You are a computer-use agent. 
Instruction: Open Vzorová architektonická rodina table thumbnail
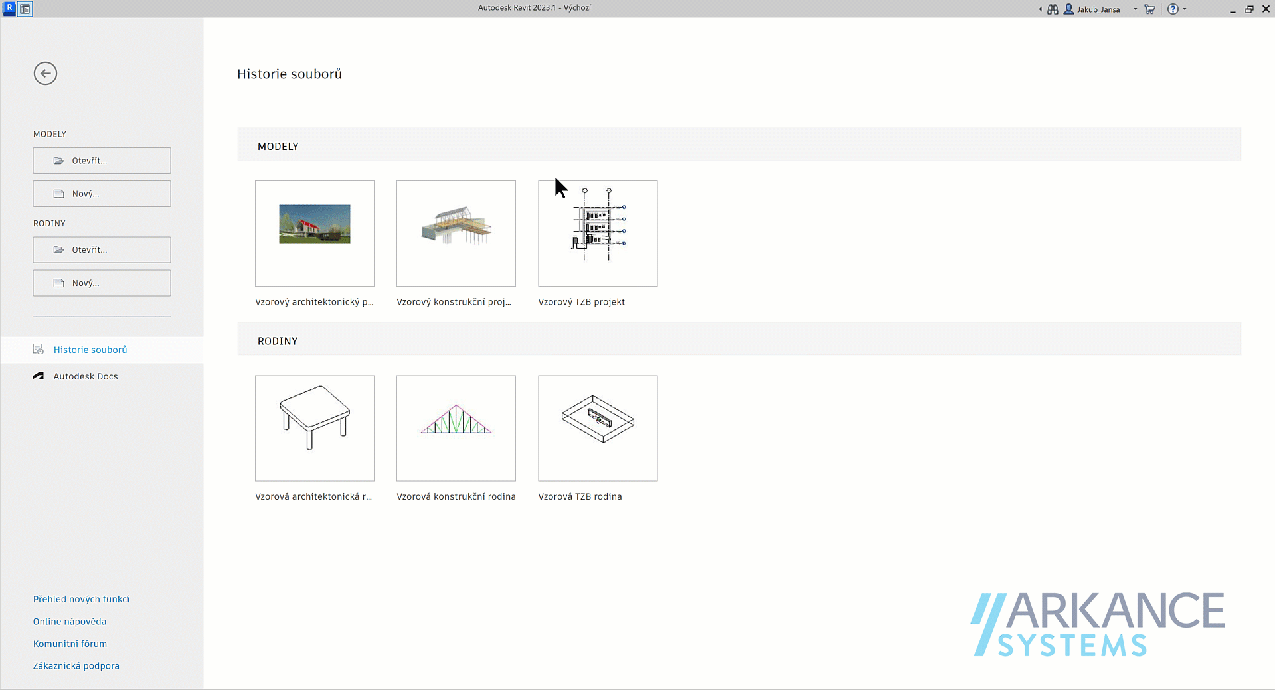[315, 428]
